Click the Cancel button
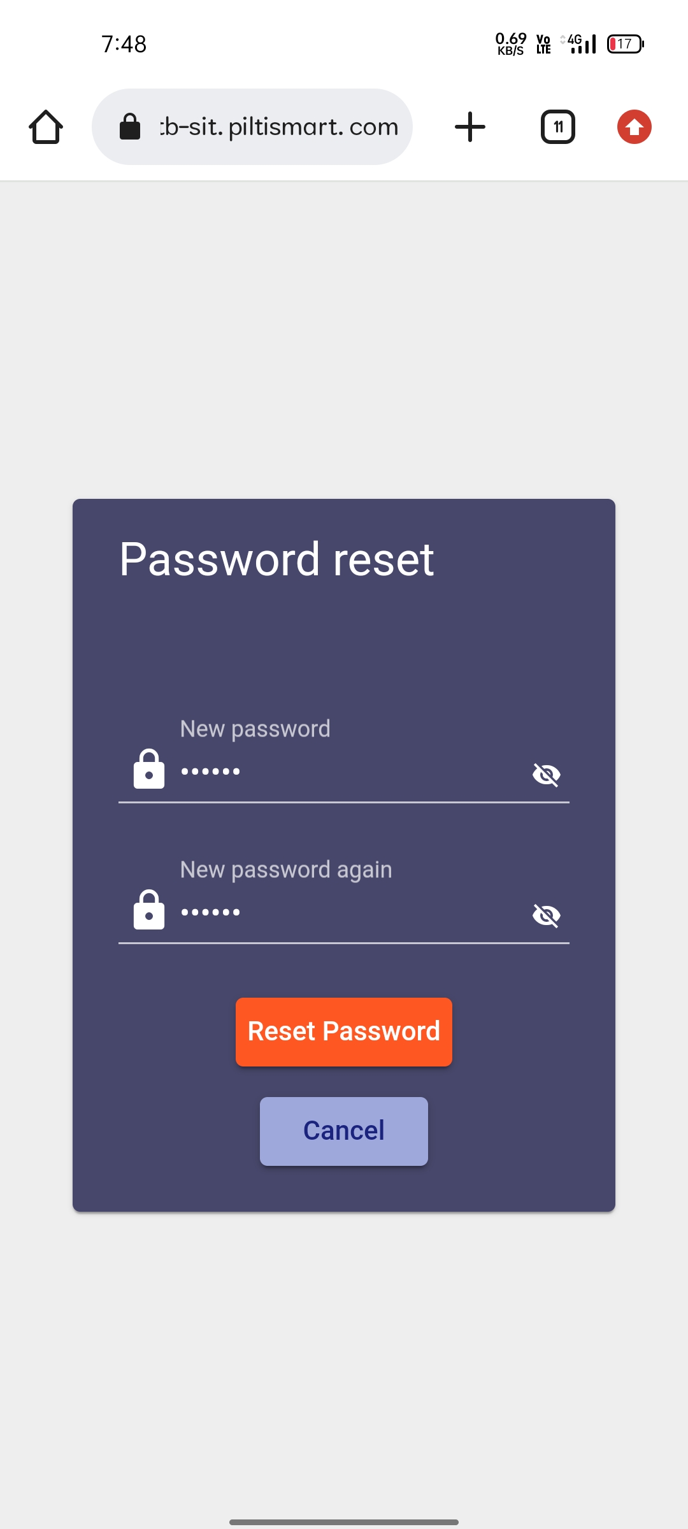The height and width of the screenshot is (1529, 688). [x=344, y=1131]
